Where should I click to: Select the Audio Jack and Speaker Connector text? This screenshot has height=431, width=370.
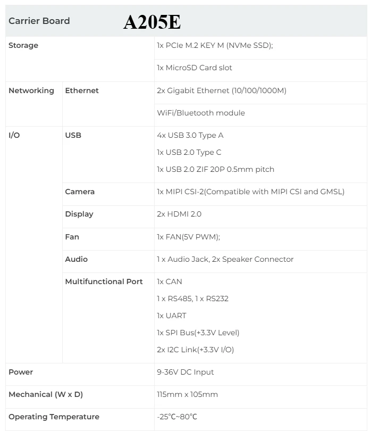coord(225,259)
